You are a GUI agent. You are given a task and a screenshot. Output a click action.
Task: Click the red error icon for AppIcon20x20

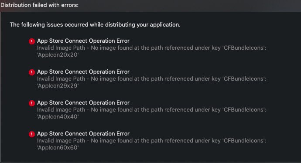[x=32, y=41]
